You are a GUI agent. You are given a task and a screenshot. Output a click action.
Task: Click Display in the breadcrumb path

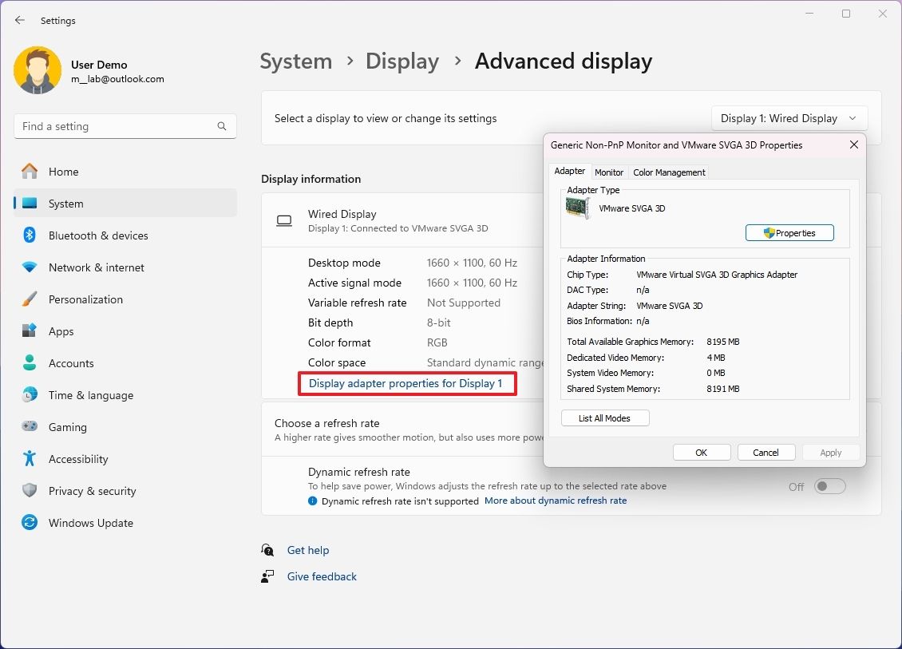coord(402,61)
